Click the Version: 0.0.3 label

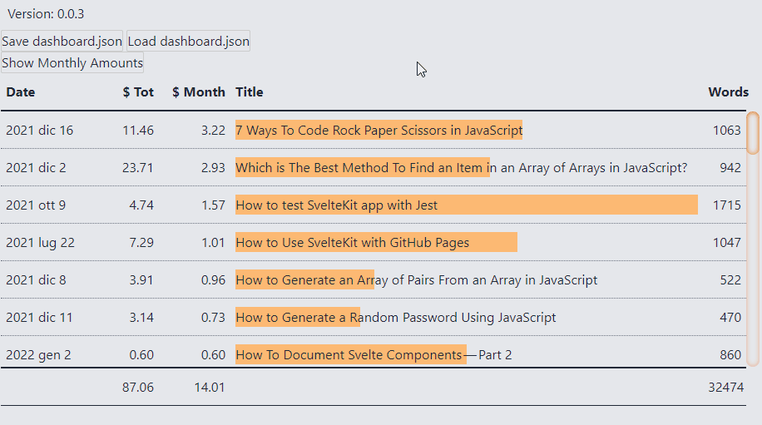pos(46,14)
